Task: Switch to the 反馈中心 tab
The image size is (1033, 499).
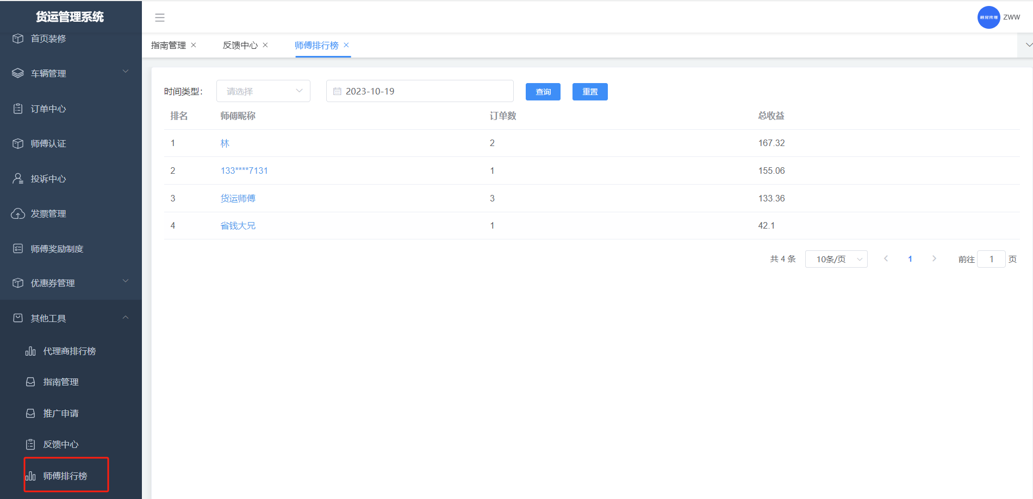Action: pos(240,46)
